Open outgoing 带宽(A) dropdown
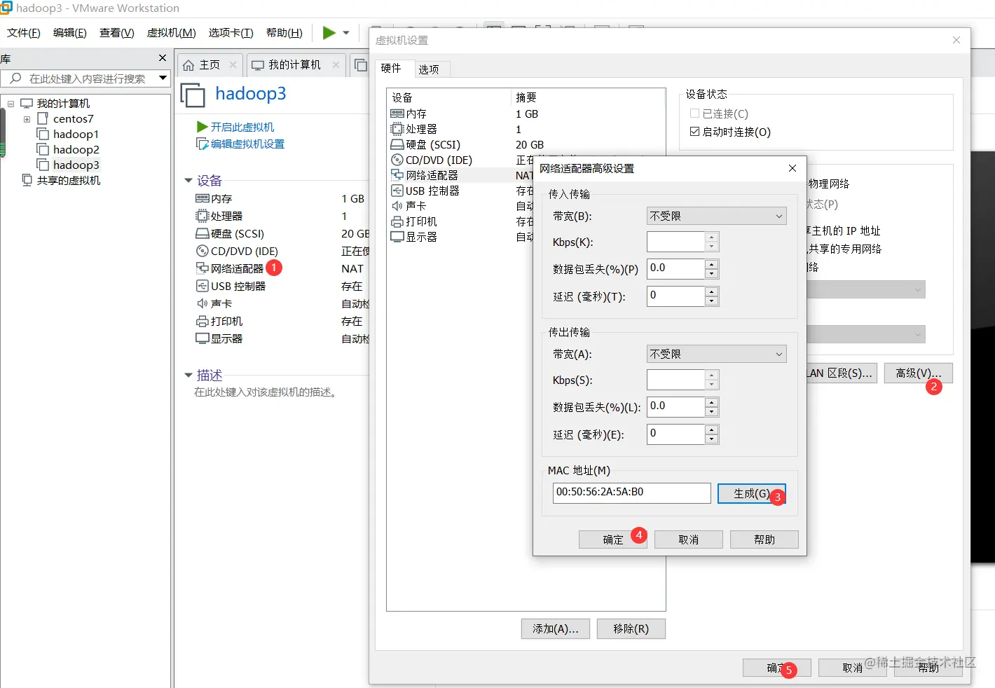The image size is (995, 688). click(x=717, y=354)
